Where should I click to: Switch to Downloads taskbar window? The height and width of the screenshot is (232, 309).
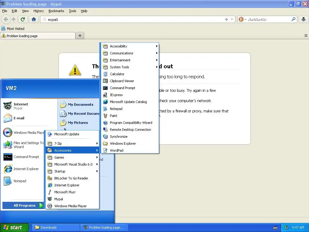tap(56, 227)
